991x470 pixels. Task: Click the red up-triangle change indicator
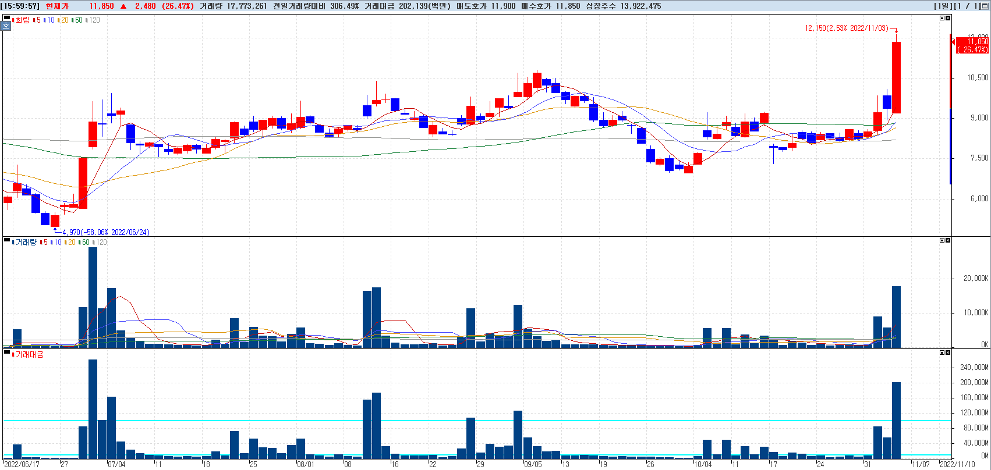pyautogui.click(x=123, y=6)
